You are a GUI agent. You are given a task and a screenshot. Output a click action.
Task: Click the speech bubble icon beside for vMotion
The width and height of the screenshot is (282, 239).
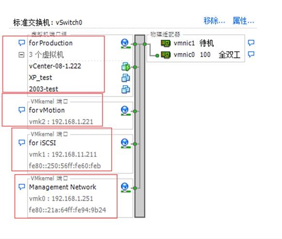22,110
